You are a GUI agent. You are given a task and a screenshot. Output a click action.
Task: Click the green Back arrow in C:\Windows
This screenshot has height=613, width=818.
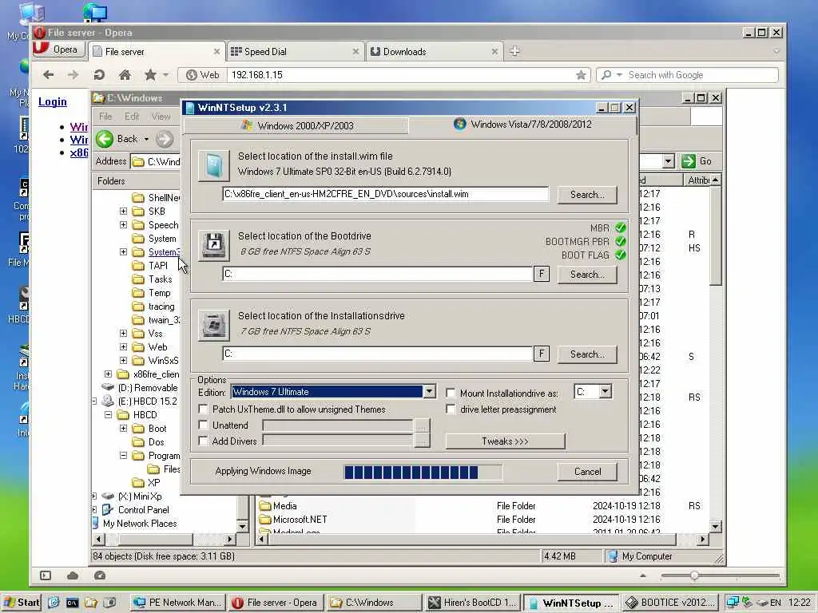(105, 139)
